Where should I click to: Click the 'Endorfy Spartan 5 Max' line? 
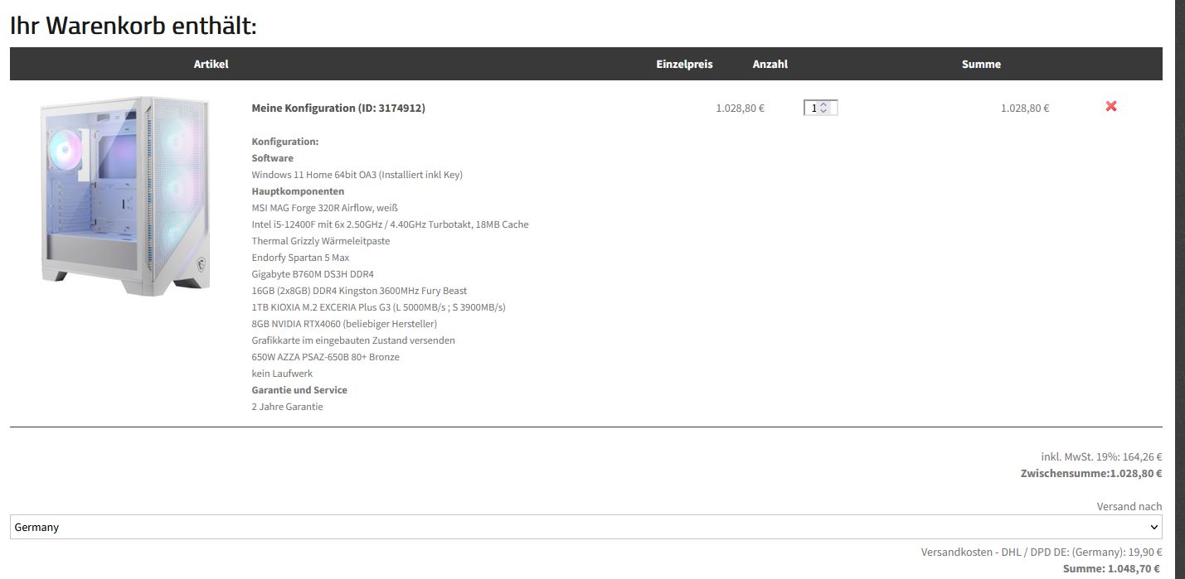click(x=301, y=258)
